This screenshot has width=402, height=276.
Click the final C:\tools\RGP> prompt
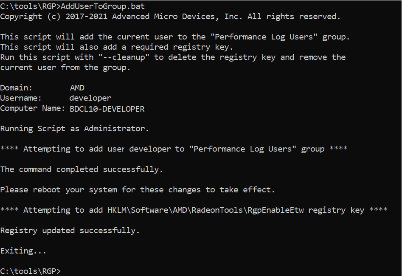coord(31,271)
